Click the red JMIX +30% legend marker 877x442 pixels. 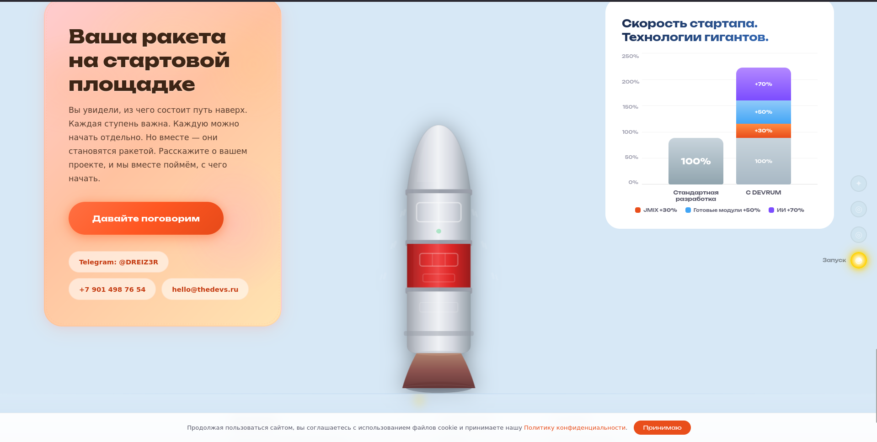pyautogui.click(x=637, y=210)
